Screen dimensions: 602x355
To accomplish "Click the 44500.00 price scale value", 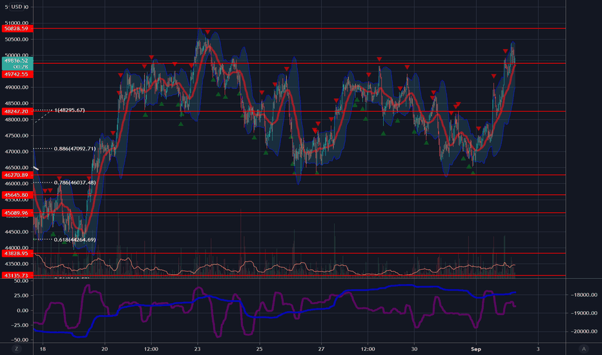I will pyautogui.click(x=17, y=232).
